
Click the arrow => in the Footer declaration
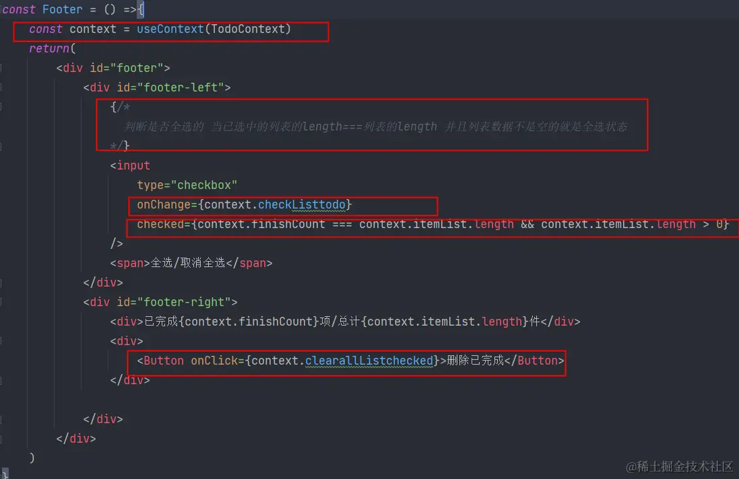pyautogui.click(x=129, y=9)
